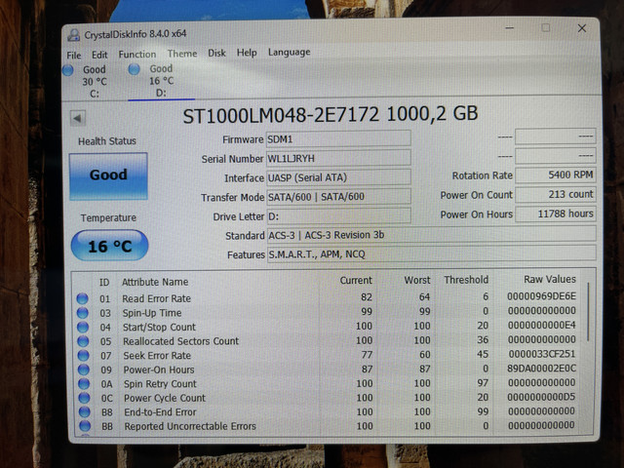Screen dimensions: 624x468
Task: Click the Raw Values column header
Action: 550,280
